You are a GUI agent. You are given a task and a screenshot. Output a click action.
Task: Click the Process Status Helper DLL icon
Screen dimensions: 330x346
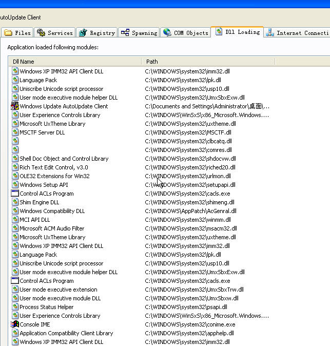click(15, 307)
